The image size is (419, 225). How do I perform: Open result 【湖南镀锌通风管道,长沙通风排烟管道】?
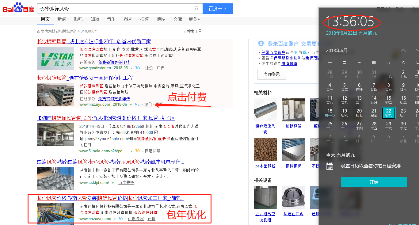(x=106, y=118)
